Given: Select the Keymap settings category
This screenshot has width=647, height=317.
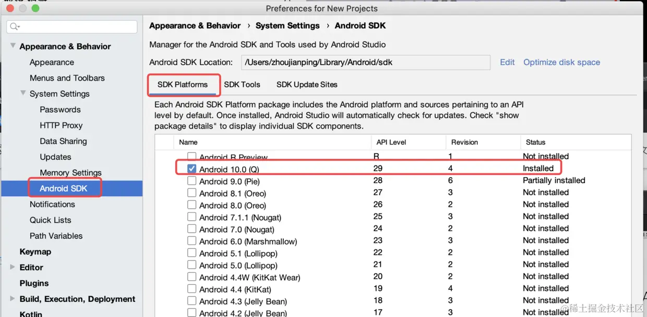Looking at the screenshot, I should pos(35,251).
